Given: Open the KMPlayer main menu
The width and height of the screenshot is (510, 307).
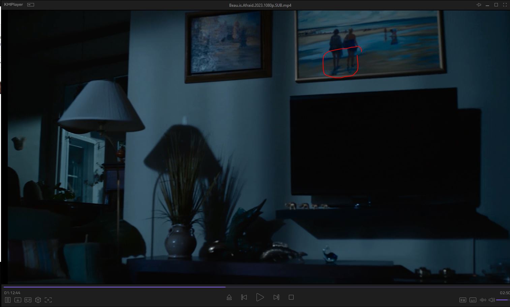Looking at the screenshot, I should (x=13, y=5).
